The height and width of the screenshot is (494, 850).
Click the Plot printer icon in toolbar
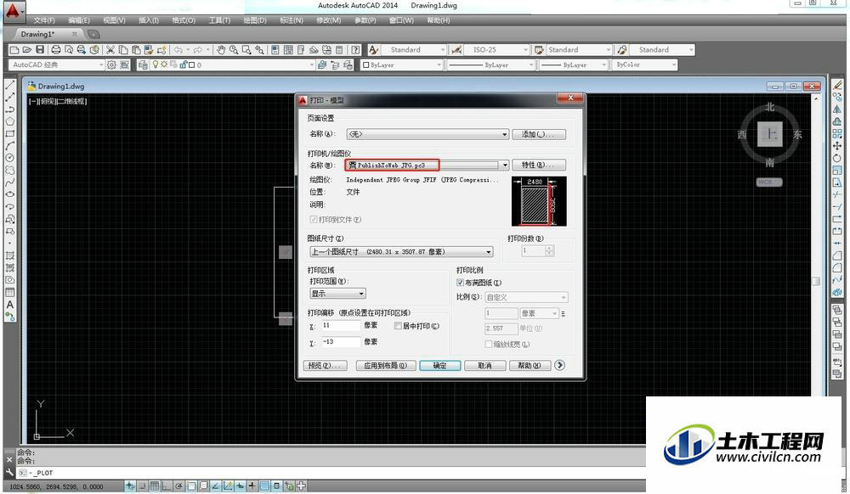[56, 50]
